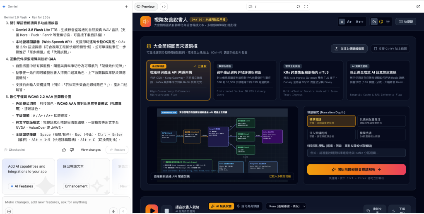This screenshot has width=424, height=214.
Task: Give a thumbs up to the response
Action: click(x=64, y=150)
